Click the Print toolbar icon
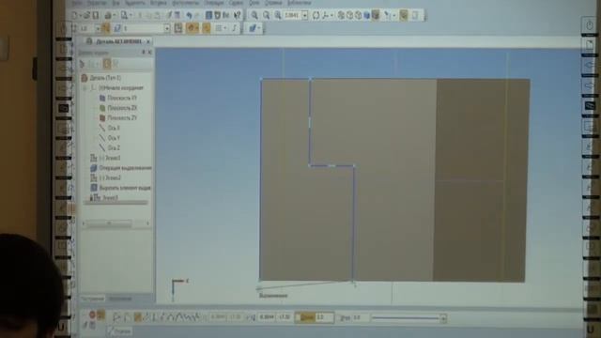 (109, 15)
